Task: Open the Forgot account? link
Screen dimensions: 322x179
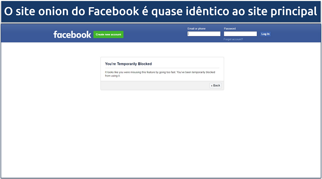Action: click(233, 39)
